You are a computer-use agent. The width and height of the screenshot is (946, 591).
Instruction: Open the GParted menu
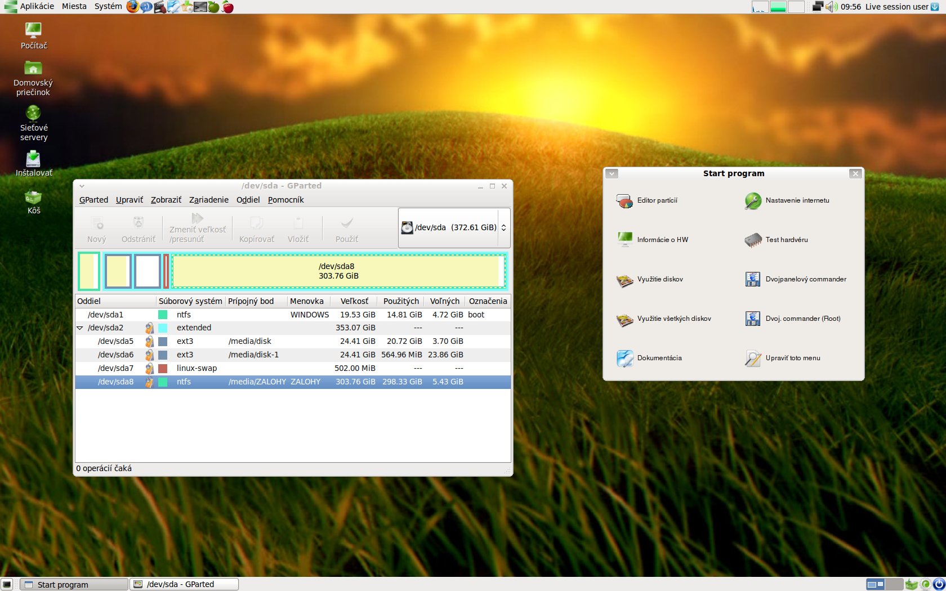[x=93, y=200]
